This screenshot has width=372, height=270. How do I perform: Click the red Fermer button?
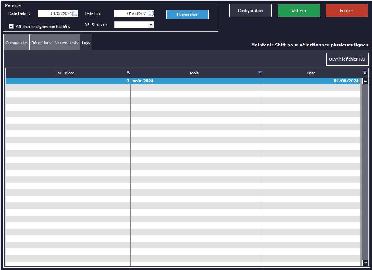346,11
